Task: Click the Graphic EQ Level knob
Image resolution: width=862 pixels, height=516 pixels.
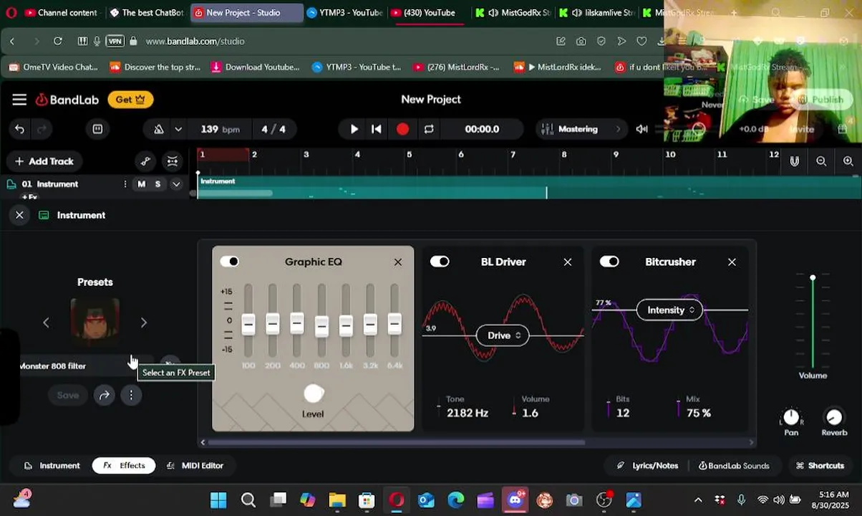Action: pyautogui.click(x=314, y=393)
